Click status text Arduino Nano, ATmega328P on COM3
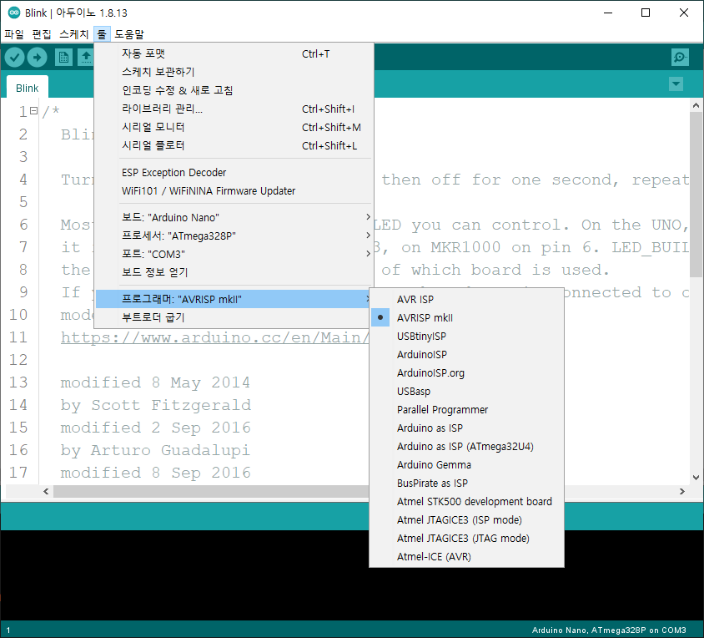 [609, 630]
